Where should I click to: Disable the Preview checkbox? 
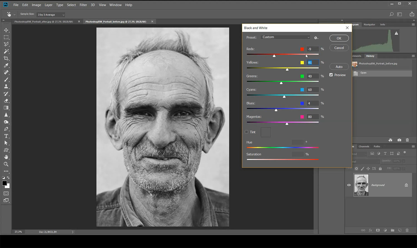point(331,75)
